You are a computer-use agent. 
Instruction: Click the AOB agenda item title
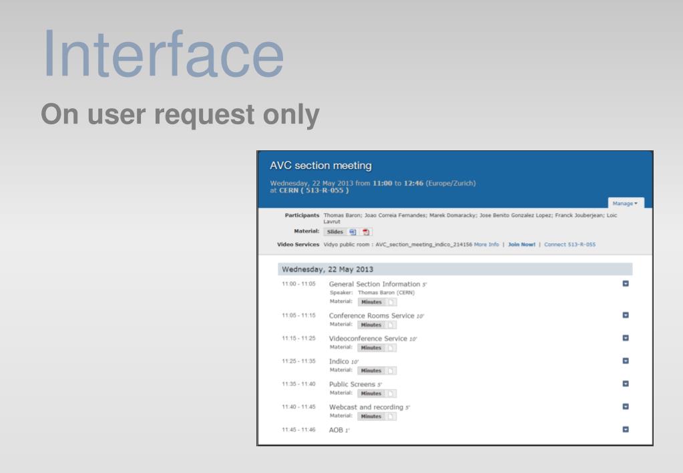(x=336, y=430)
